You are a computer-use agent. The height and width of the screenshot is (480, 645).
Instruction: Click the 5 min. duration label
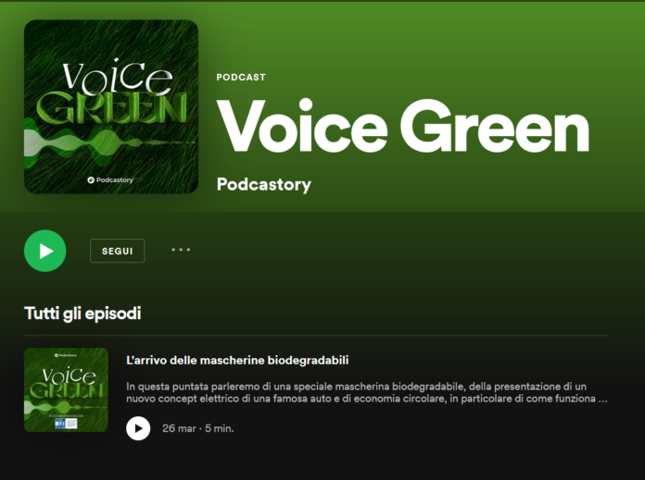(220, 428)
